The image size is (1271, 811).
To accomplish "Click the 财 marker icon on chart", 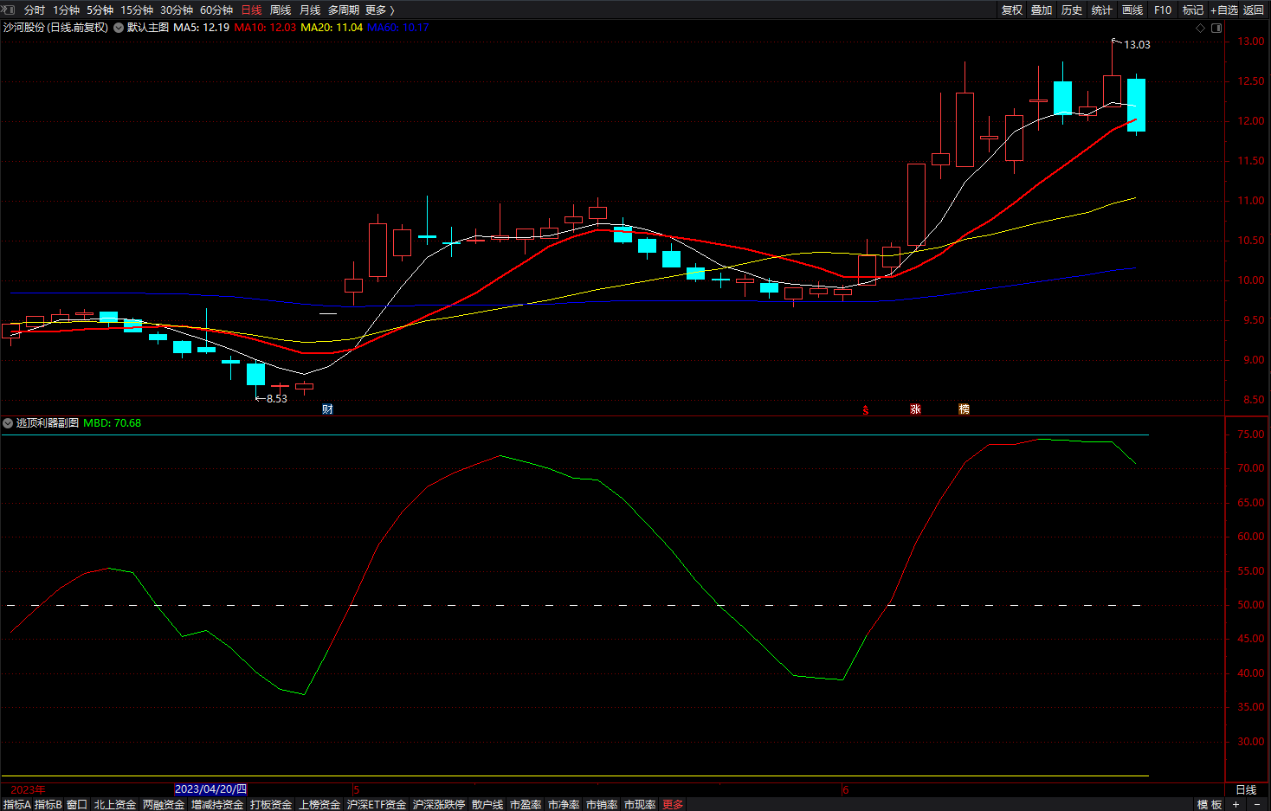I will 327,409.
